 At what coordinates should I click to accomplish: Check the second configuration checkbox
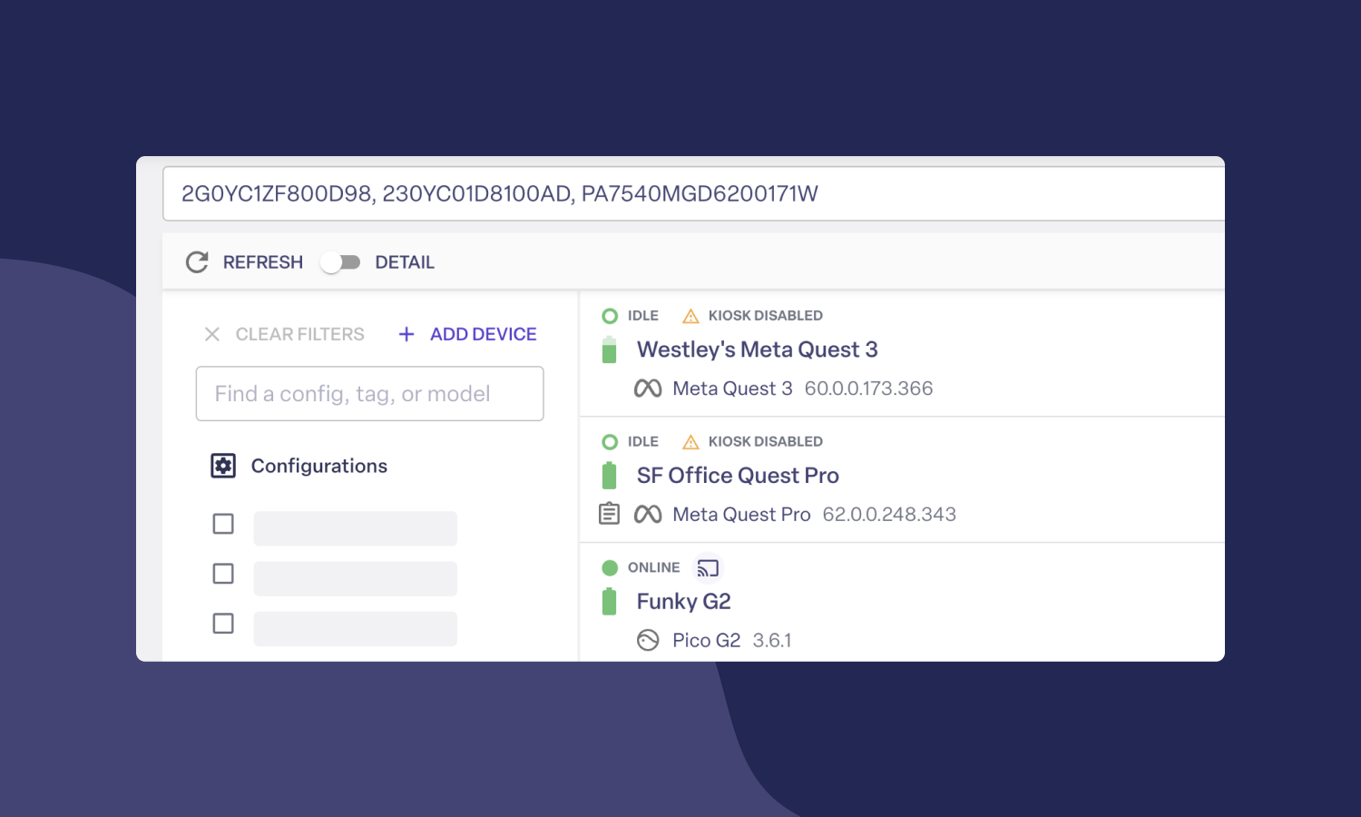point(223,574)
